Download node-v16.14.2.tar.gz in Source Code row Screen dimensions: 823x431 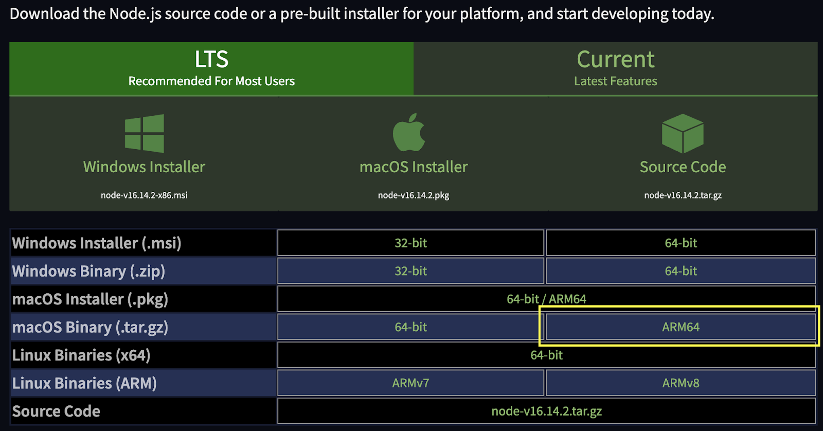click(546, 411)
